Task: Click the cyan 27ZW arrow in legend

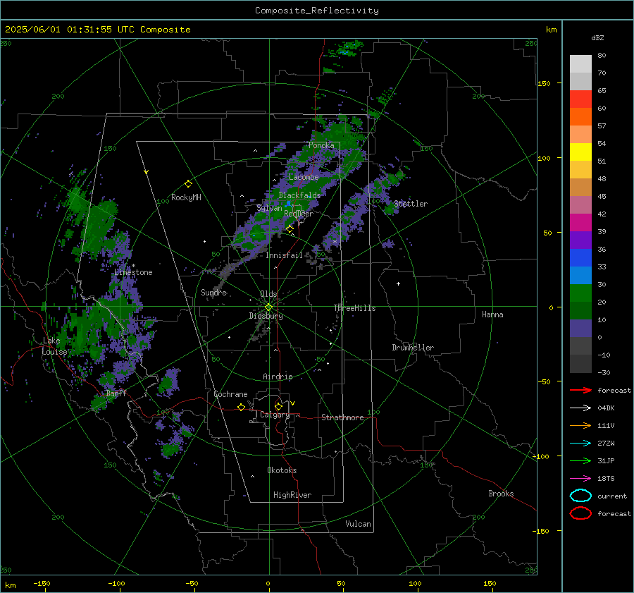Action: point(580,444)
